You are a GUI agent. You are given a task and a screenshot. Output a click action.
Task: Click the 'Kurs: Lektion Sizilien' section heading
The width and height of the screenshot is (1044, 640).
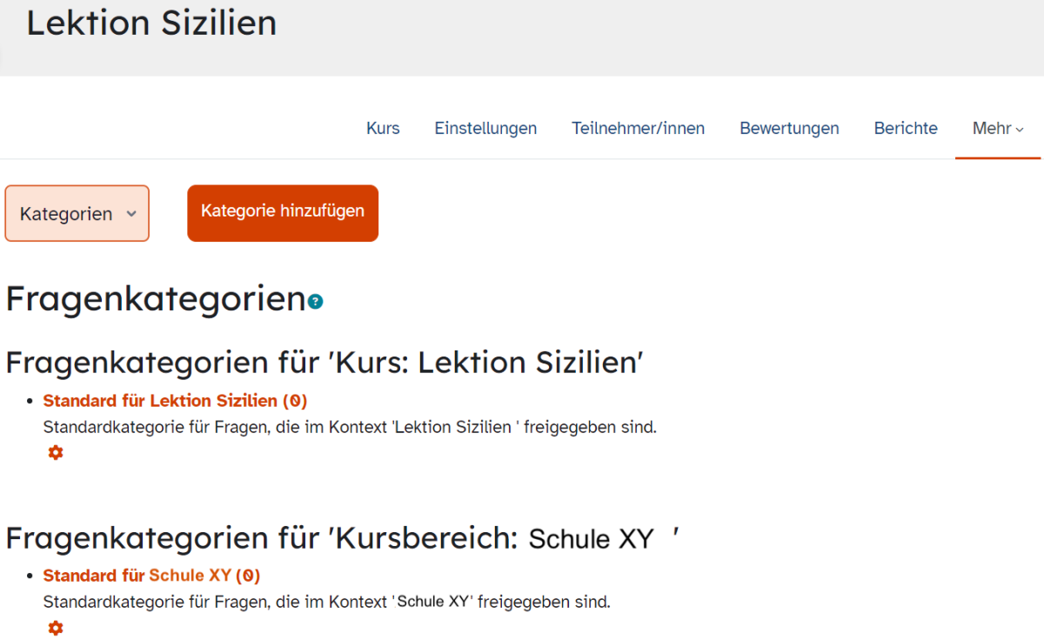(325, 363)
